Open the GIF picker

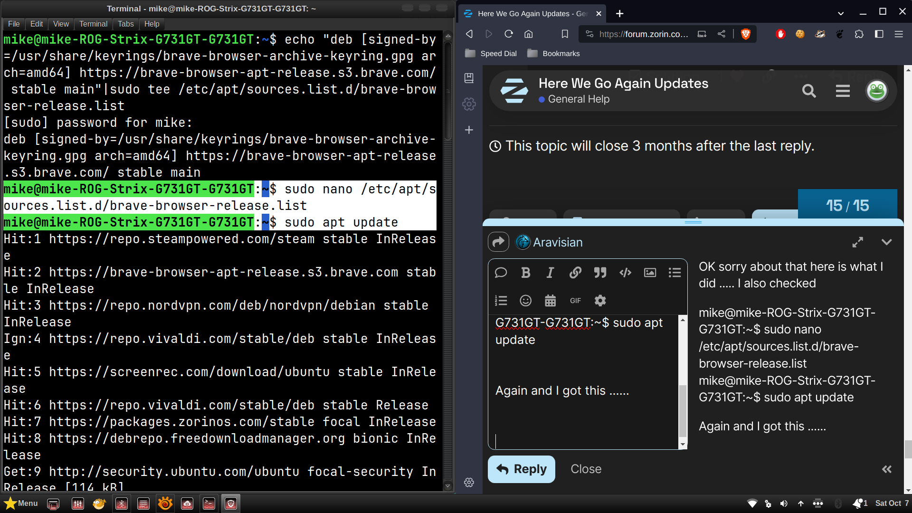click(x=575, y=300)
